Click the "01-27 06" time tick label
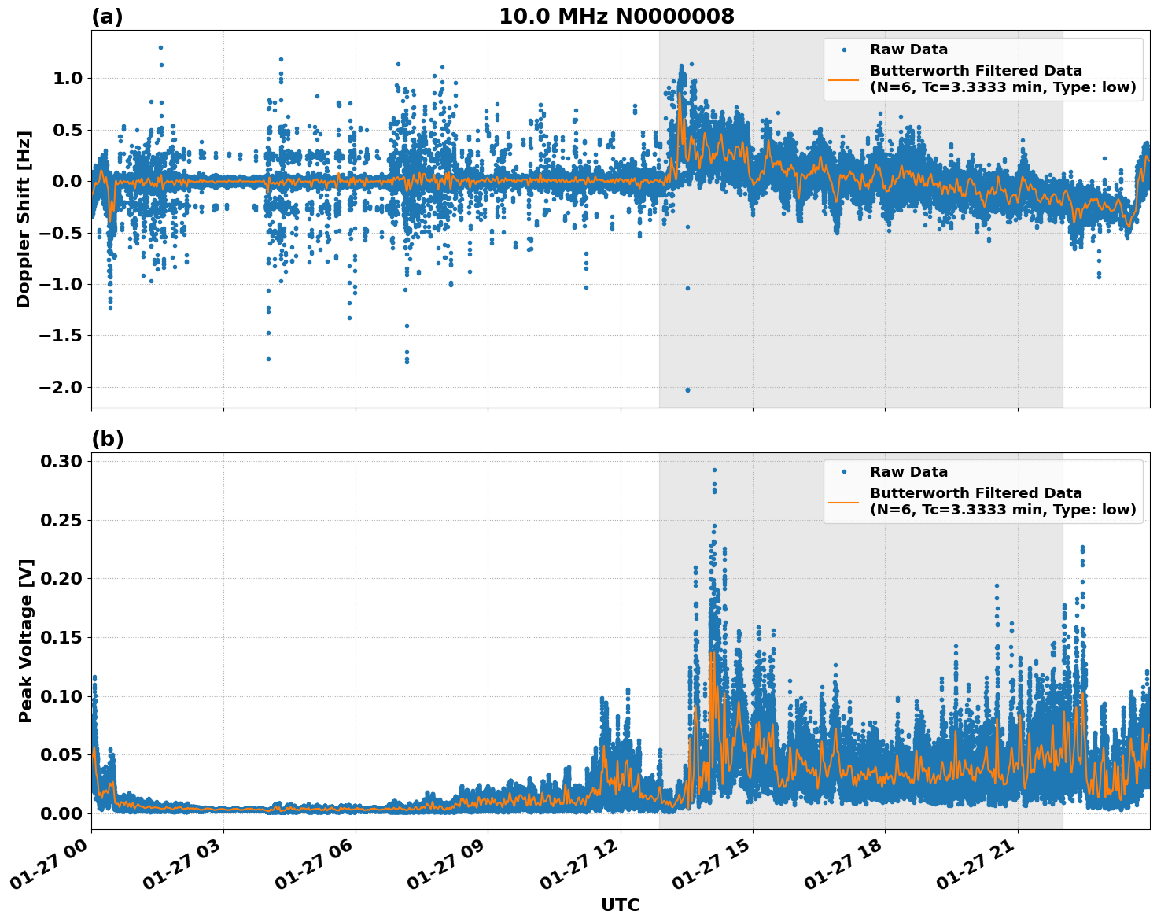 [x=315, y=865]
